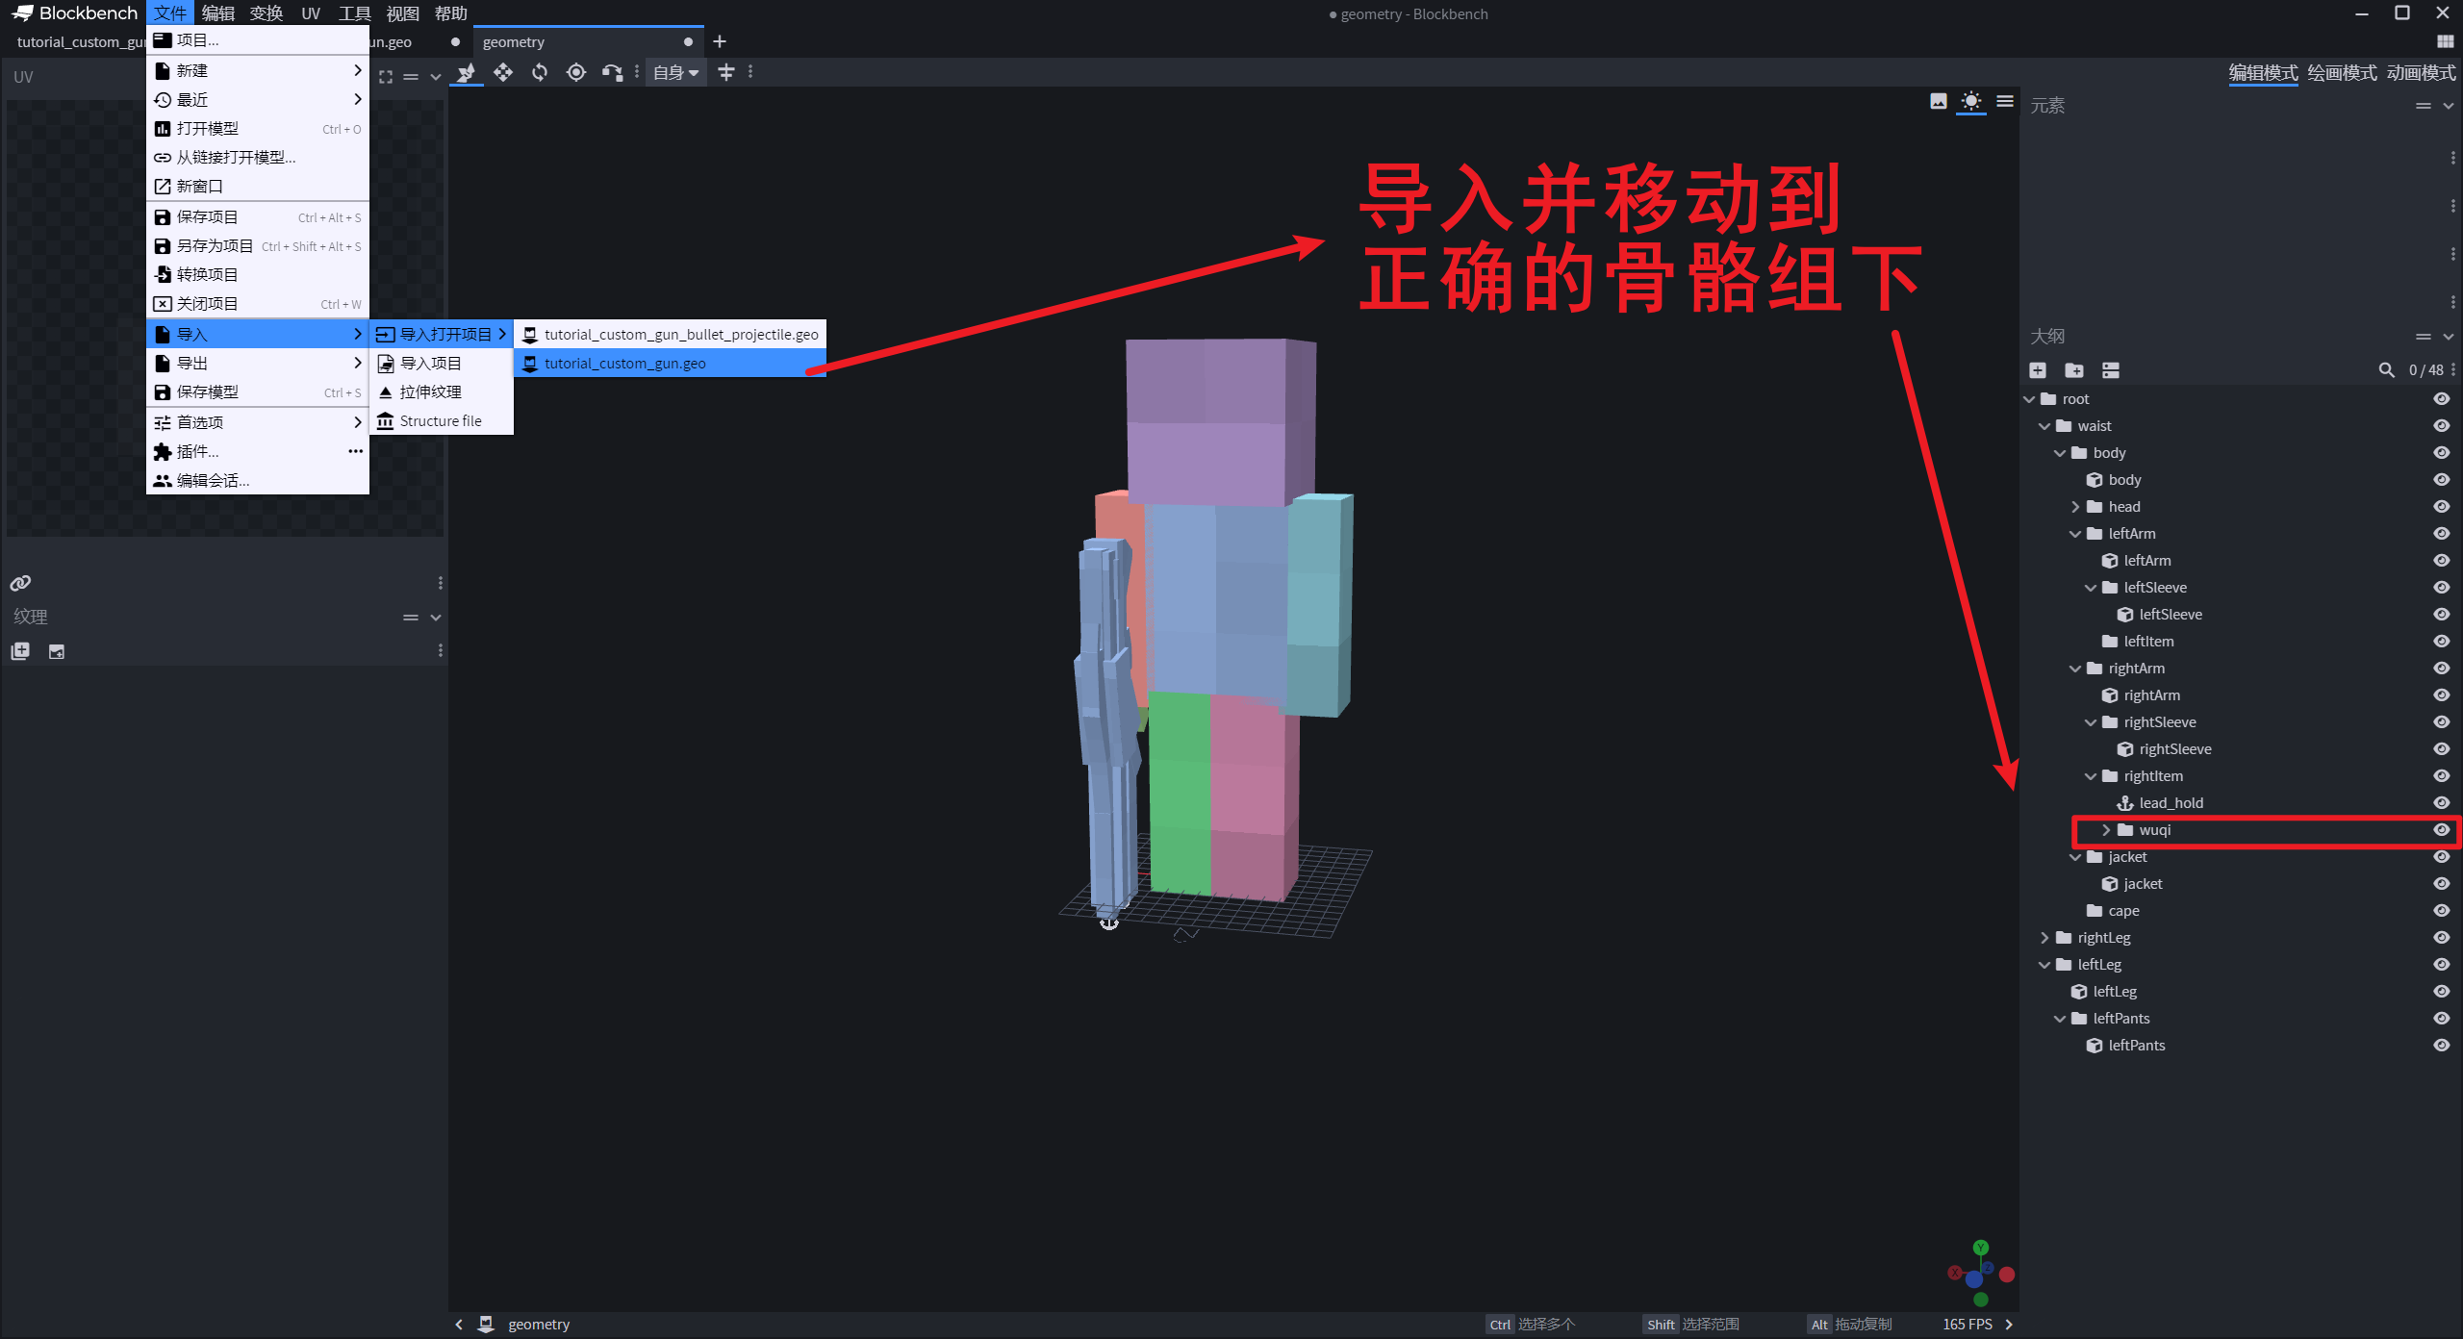Collapse the right sidebar with status arrow

pos(2009,1325)
